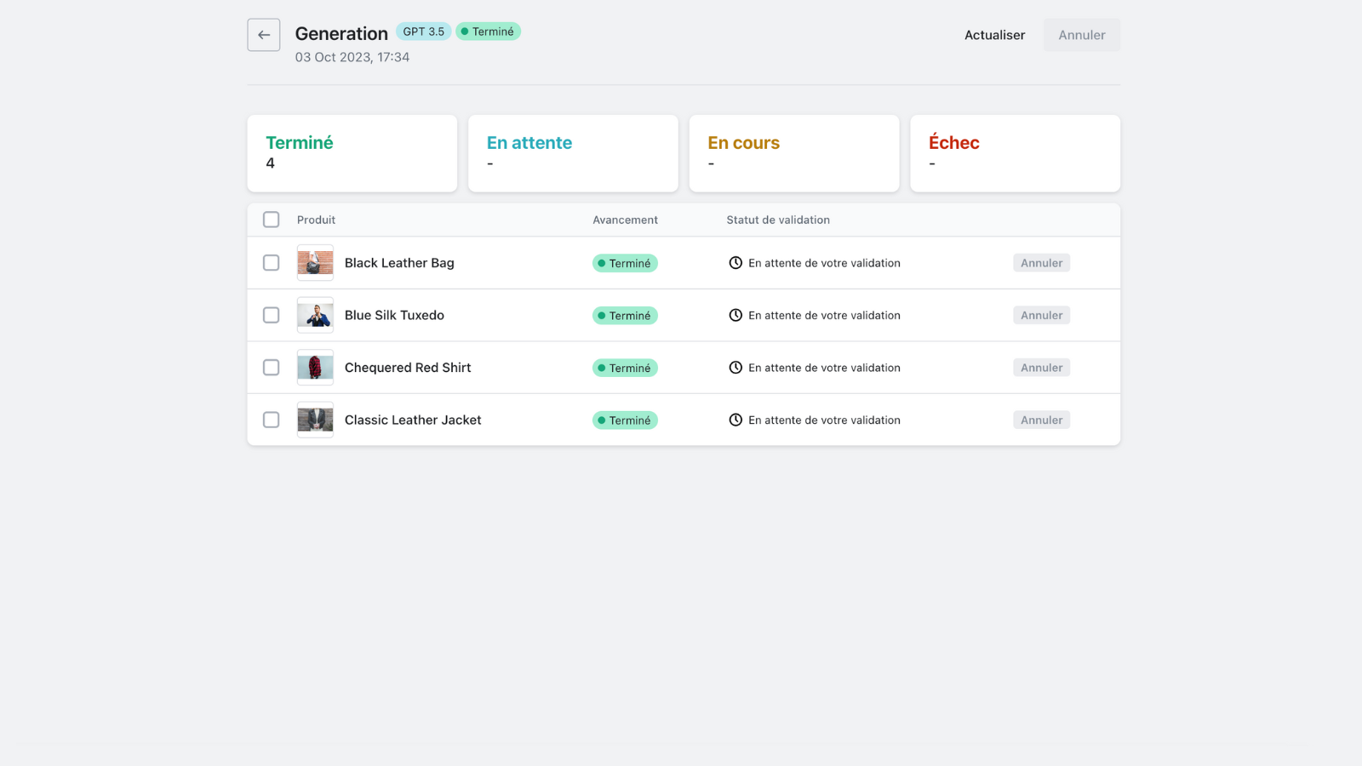Click validation status text for Blue Silk Tuxedo
The height and width of the screenshot is (766, 1362).
tap(824, 315)
